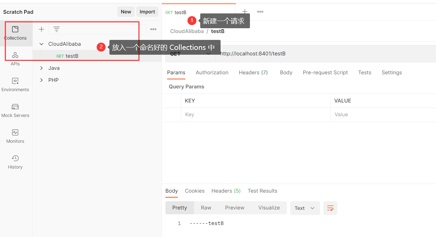
Task: Click the Import button
Action: pyautogui.click(x=147, y=12)
